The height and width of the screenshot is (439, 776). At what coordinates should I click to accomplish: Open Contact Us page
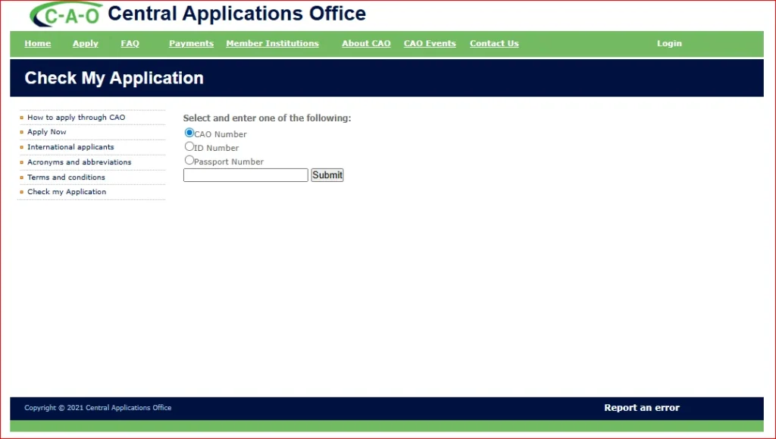(x=494, y=43)
